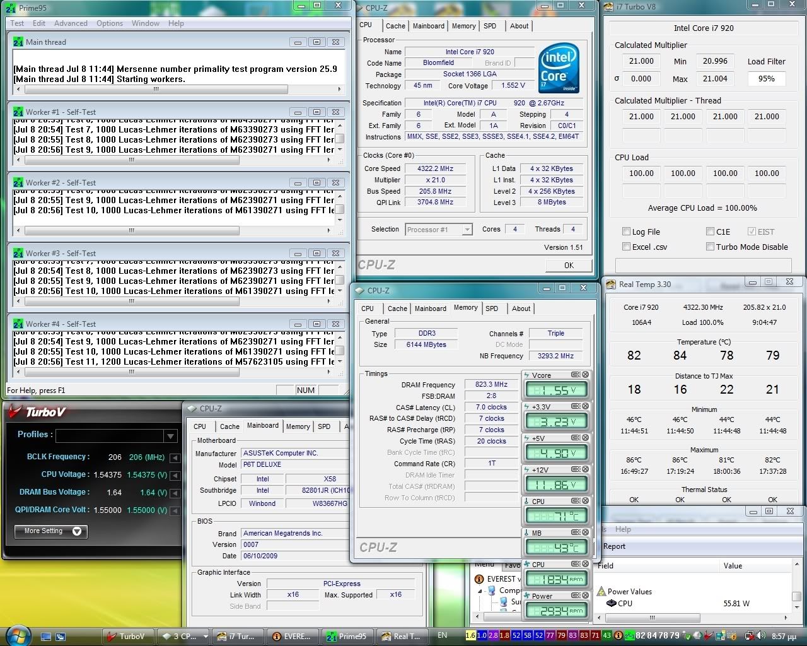This screenshot has width=807, height=646.
Task: Close the MB temperature gadget
Action: (585, 532)
